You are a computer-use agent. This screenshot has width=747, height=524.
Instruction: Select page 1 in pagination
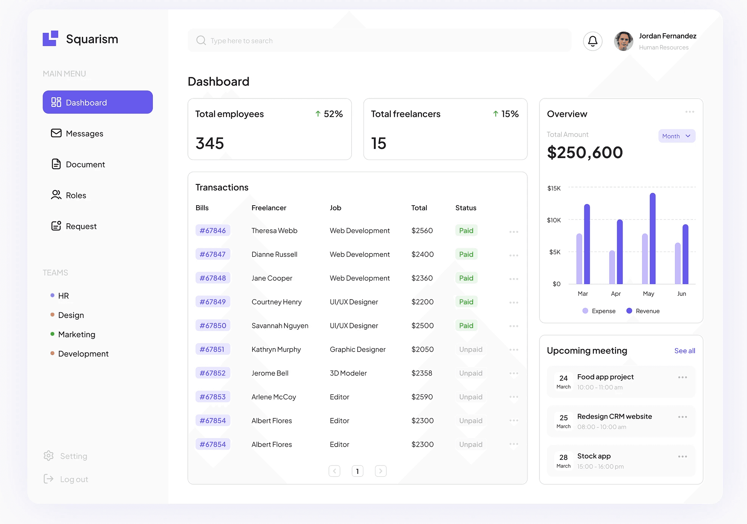[x=357, y=471]
